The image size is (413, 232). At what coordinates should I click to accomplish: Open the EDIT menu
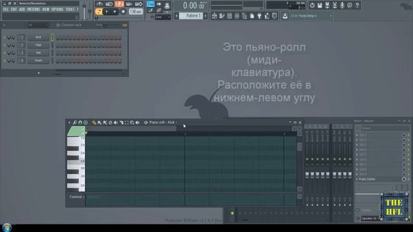[x=14, y=10]
